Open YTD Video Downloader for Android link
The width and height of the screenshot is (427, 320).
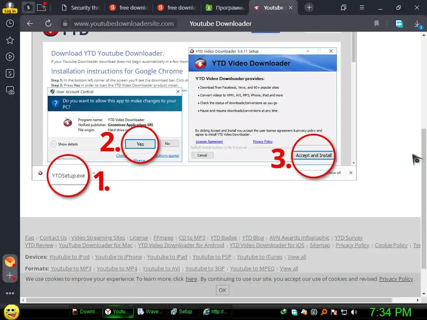[x=181, y=245]
